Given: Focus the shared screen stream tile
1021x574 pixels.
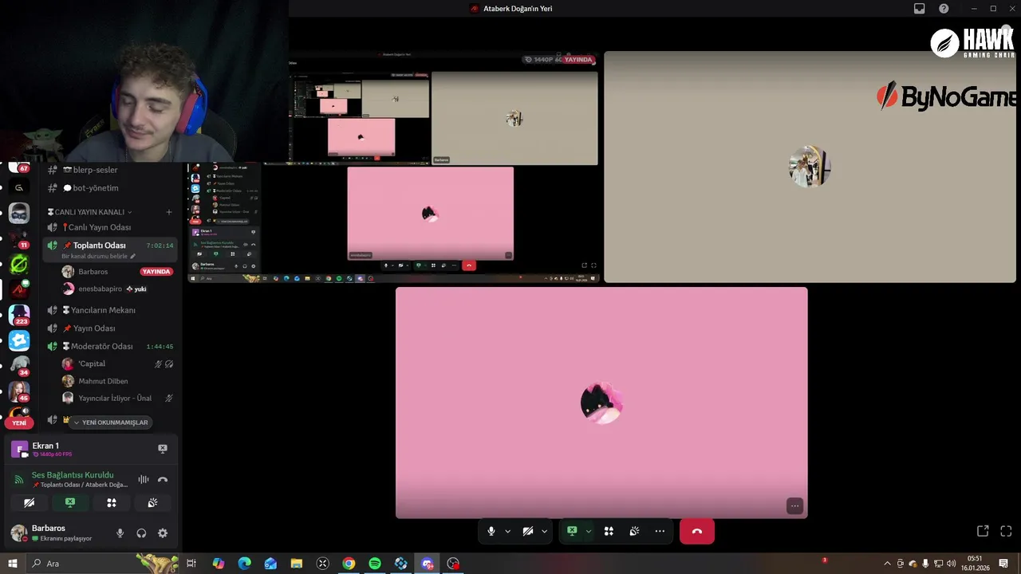Looking at the screenshot, I should click(393, 167).
